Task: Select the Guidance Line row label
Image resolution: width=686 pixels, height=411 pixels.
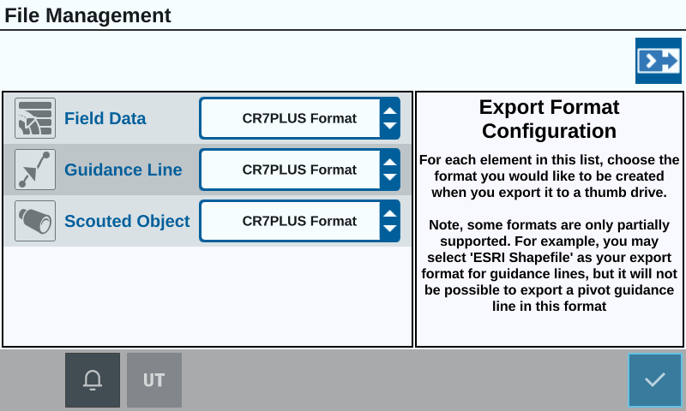Action: 123,170
